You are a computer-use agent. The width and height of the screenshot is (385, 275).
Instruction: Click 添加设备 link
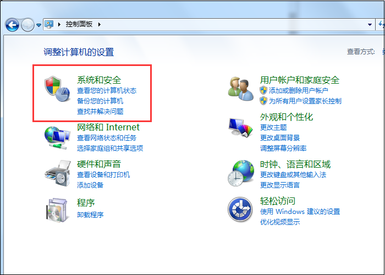point(90,185)
